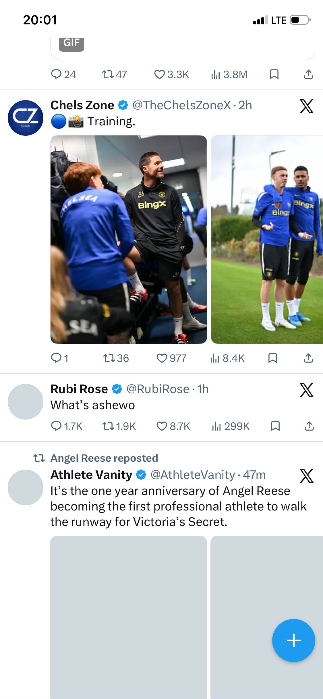The width and height of the screenshot is (323, 699).
Task: Like Rubi Rose's ashewo tweet
Action: [173, 426]
